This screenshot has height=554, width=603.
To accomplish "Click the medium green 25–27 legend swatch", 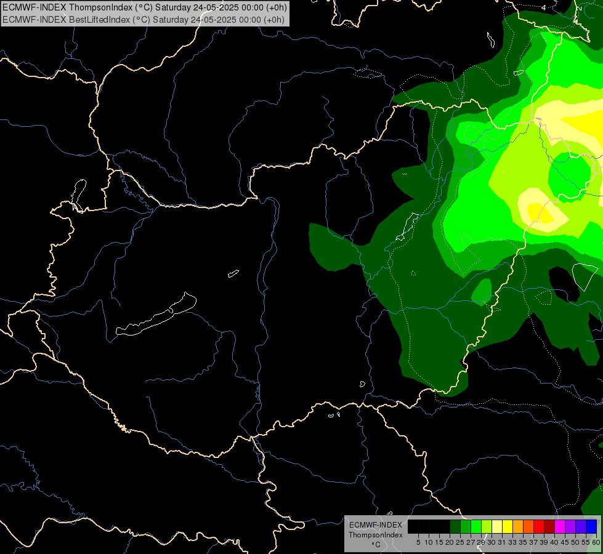I will pyautogui.click(x=466, y=526).
